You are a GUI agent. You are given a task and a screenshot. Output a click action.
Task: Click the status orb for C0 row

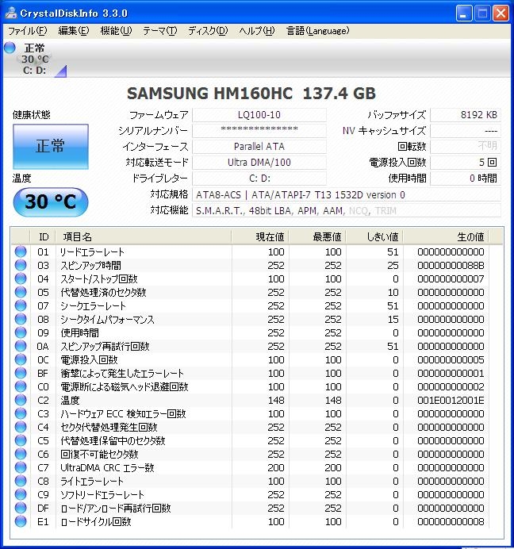[x=21, y=386]
